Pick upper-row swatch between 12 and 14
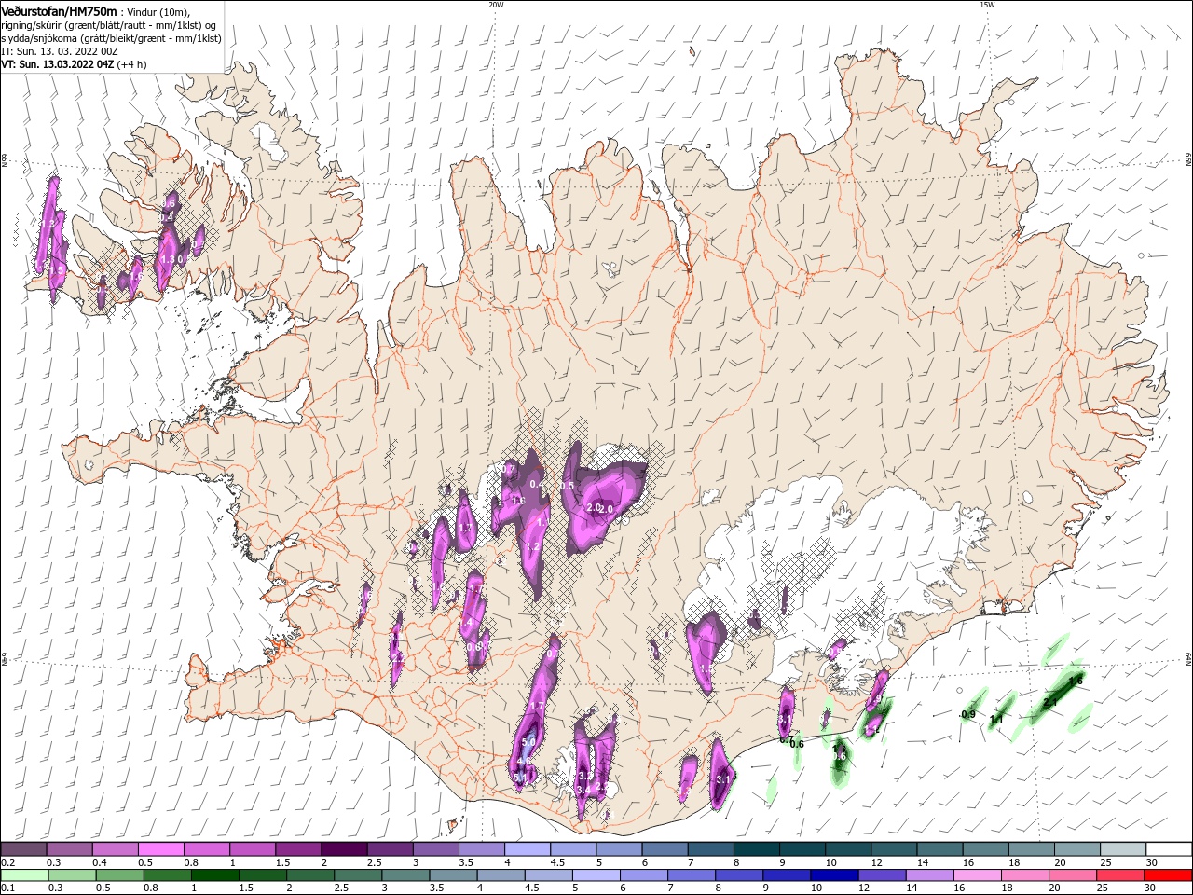1193x895 pixels. pyautogui.click(x=895, y=848)
